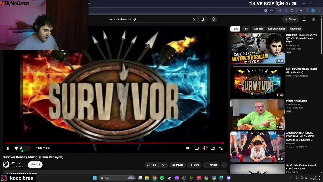Open Microsoft Edge from taskbar

click(221, 178)
